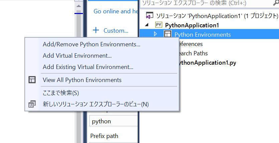The width and height of the screenshot is (279, 143).
Task: Choose Add/Remove Python Environments... from menu
Action: coord(92,44)
